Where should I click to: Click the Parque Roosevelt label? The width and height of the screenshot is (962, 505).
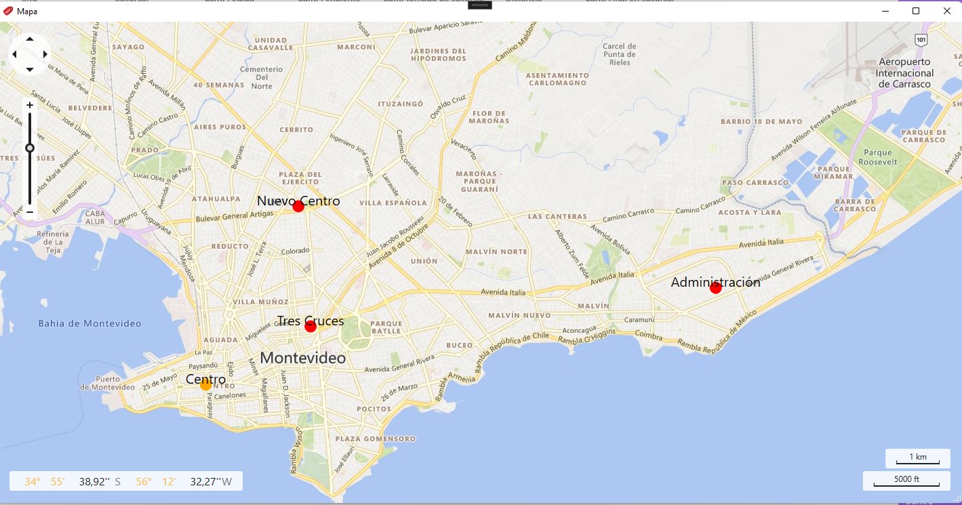(878, 157)
